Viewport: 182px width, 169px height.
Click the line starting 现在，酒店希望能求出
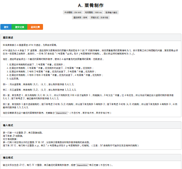point(53,59)
